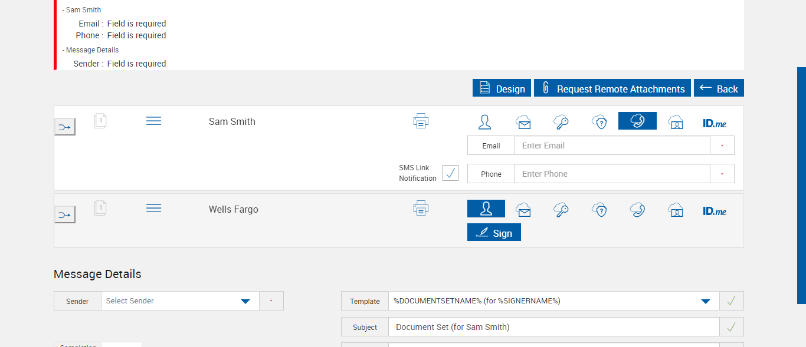Click the document page icon beside Sam Smith
Viewport: 806px width, 347px height.
point(100,121)
